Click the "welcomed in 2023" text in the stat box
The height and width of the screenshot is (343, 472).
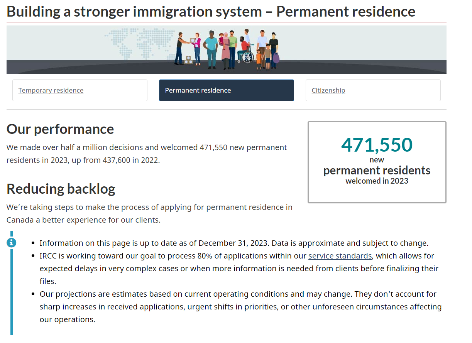click(377, 181)
